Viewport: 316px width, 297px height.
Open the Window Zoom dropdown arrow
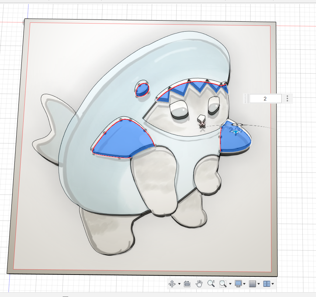point(229,284)
